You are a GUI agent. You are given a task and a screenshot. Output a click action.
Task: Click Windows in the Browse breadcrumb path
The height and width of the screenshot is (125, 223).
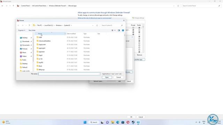point(59,25)
